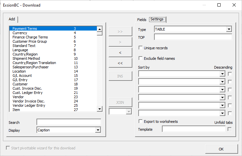
Task: Switch to the Fields tab
Action: (x=142, y=20)
